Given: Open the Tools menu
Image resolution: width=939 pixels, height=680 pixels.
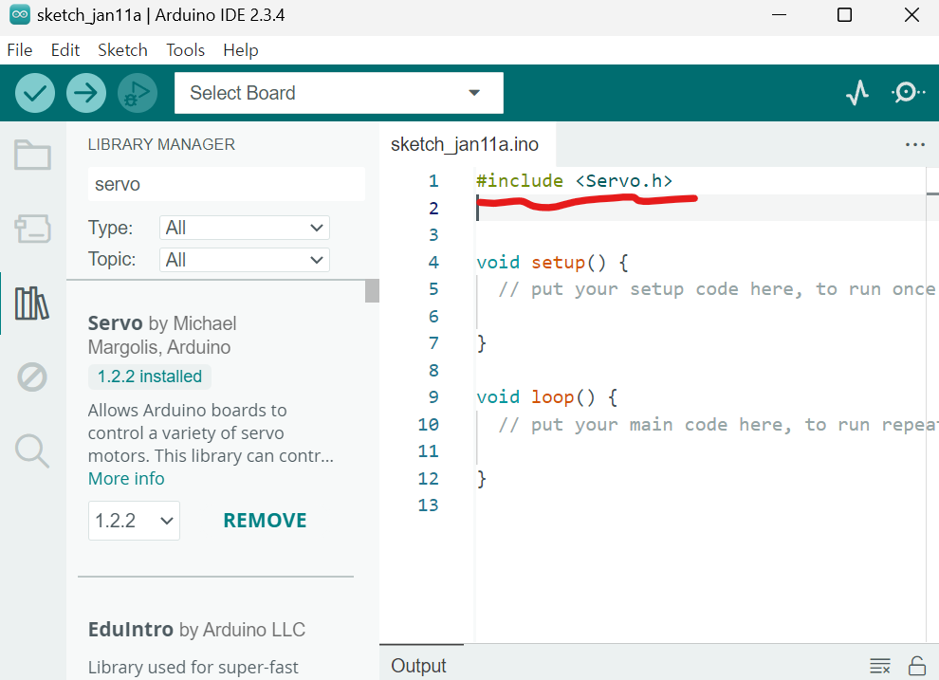Looking at the screenshot, I should 186,50.
